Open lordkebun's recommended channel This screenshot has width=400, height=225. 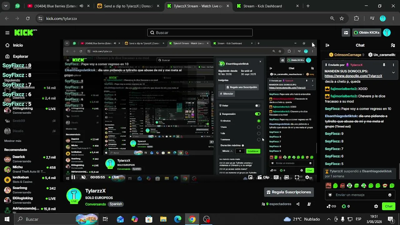click(x=30, y=179)
